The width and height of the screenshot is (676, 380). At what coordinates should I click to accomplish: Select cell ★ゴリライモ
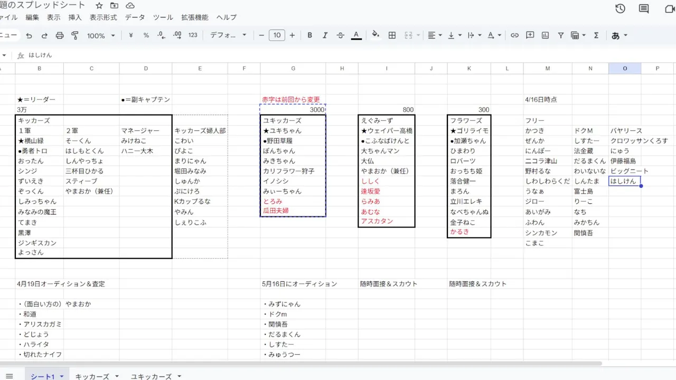[469, 130]
